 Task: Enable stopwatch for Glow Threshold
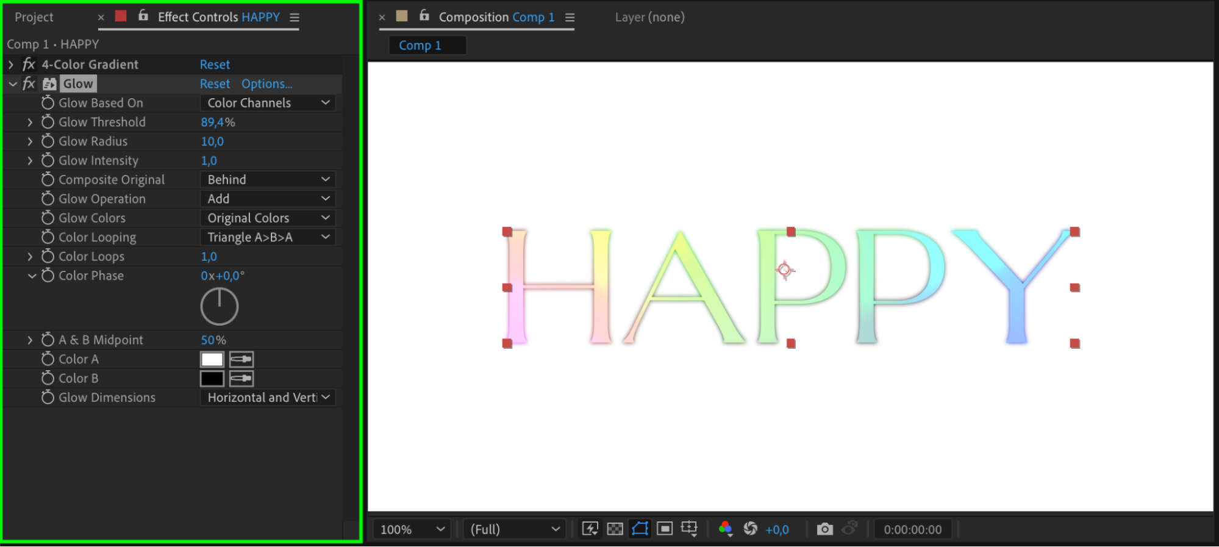click(48, 122)
